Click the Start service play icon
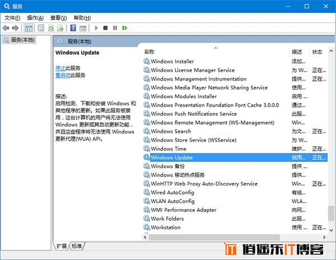This screenshot has width=336, height=260. click(96, 28)
